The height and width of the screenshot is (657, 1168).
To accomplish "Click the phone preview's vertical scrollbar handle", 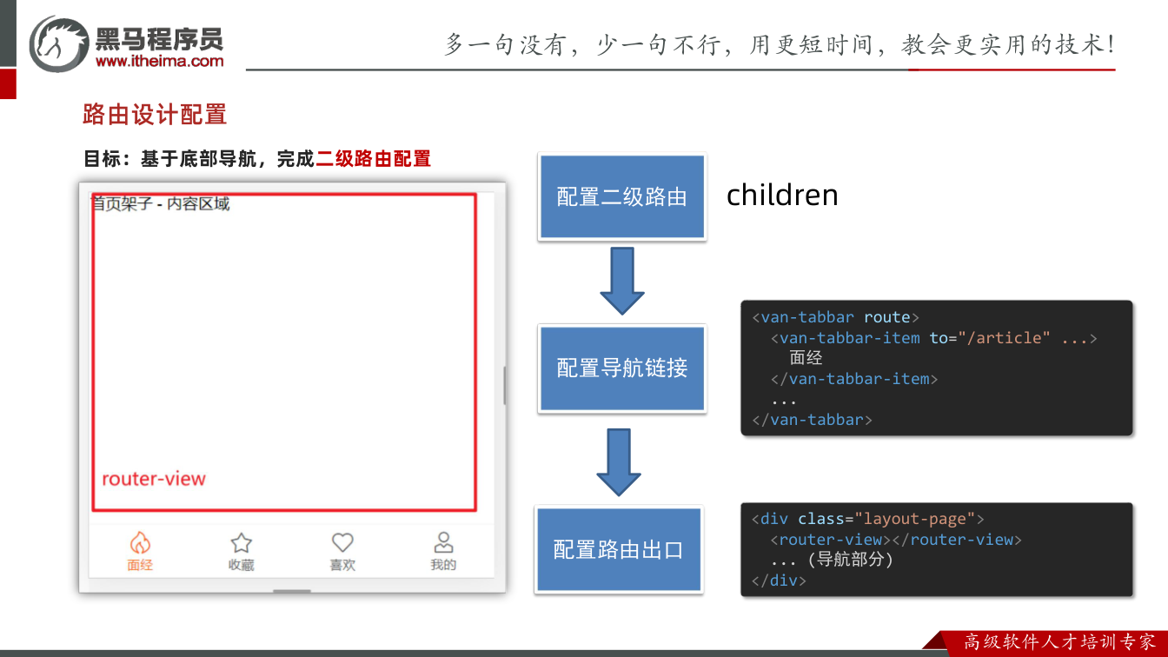I will [504, 386].
